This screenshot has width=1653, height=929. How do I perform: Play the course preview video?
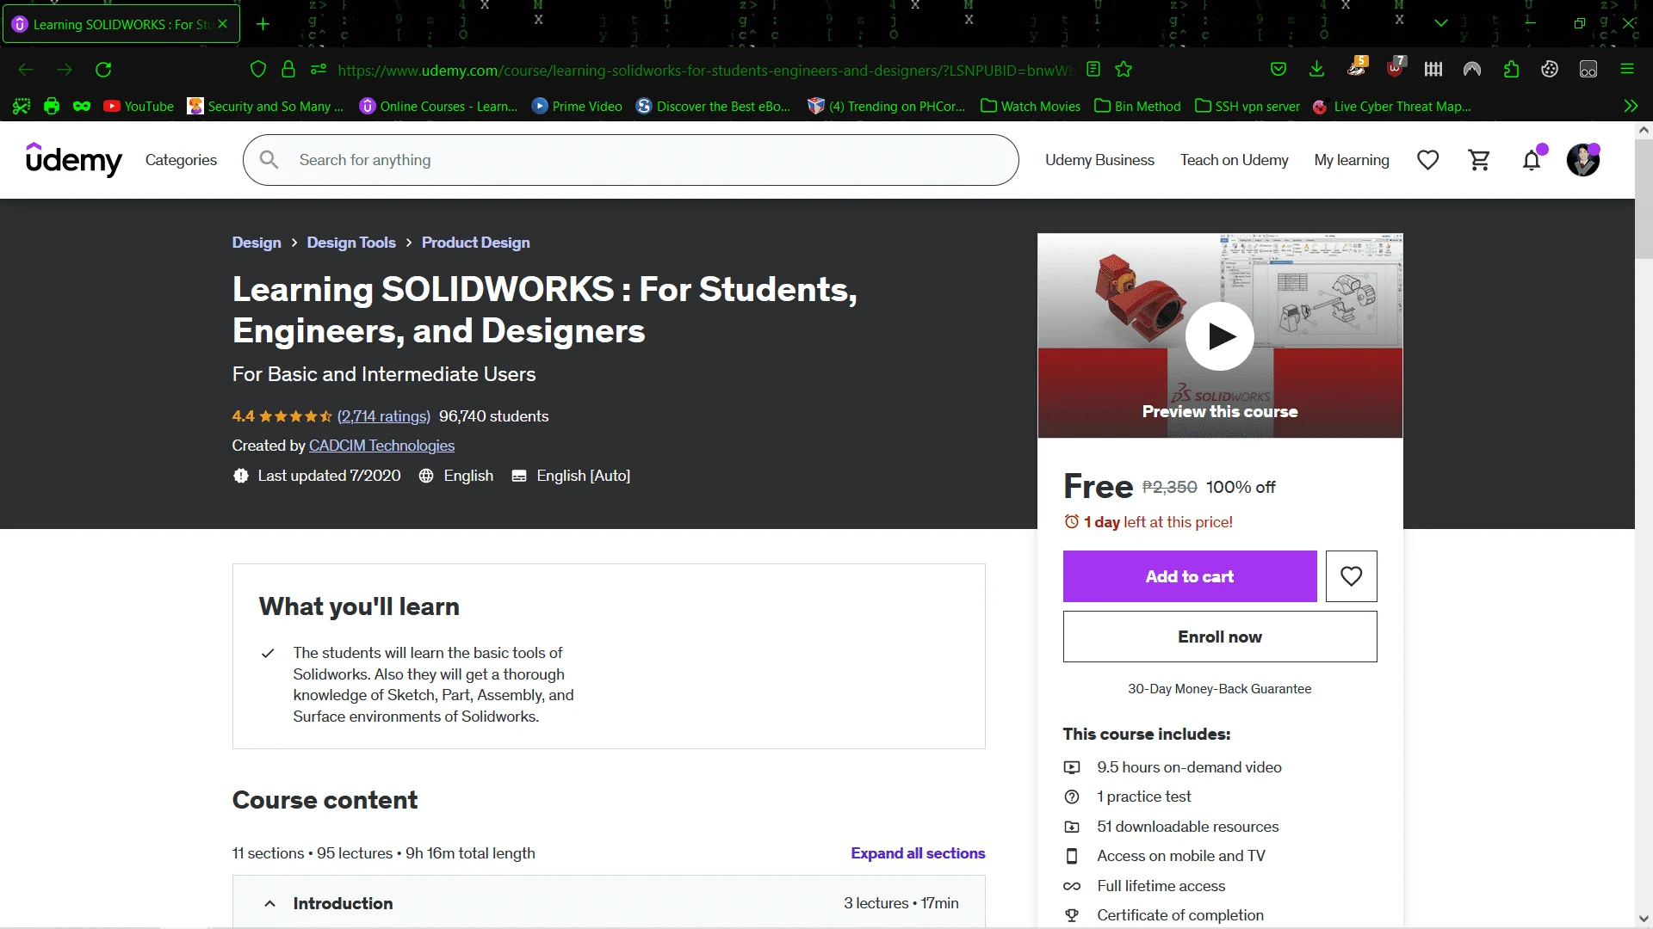1220,336
